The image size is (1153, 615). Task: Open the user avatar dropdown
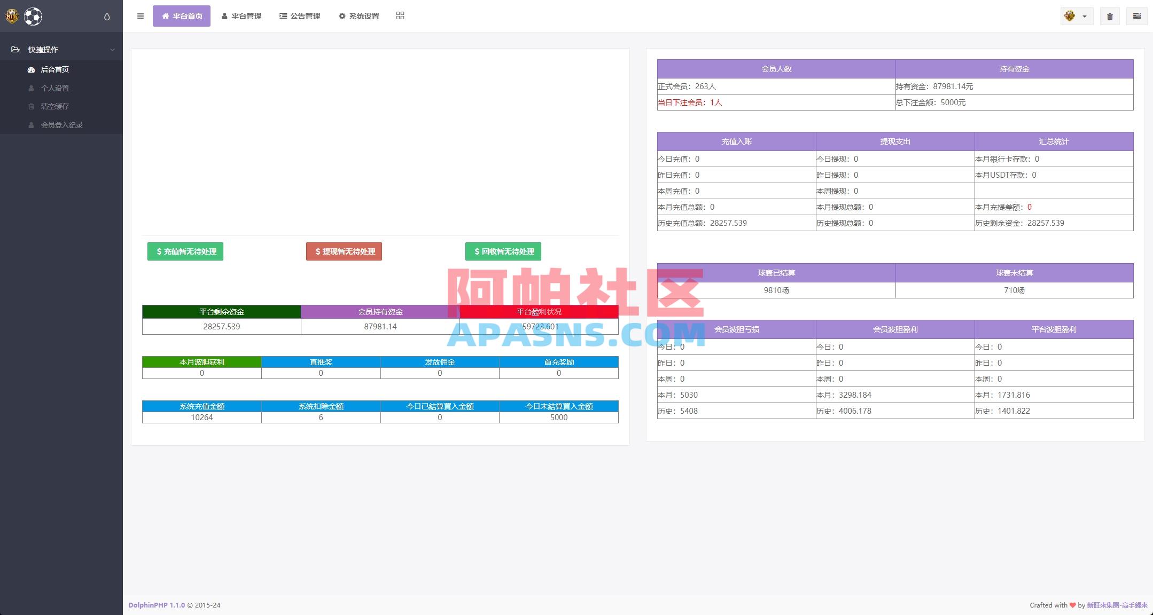click(x=1076, y=17)
